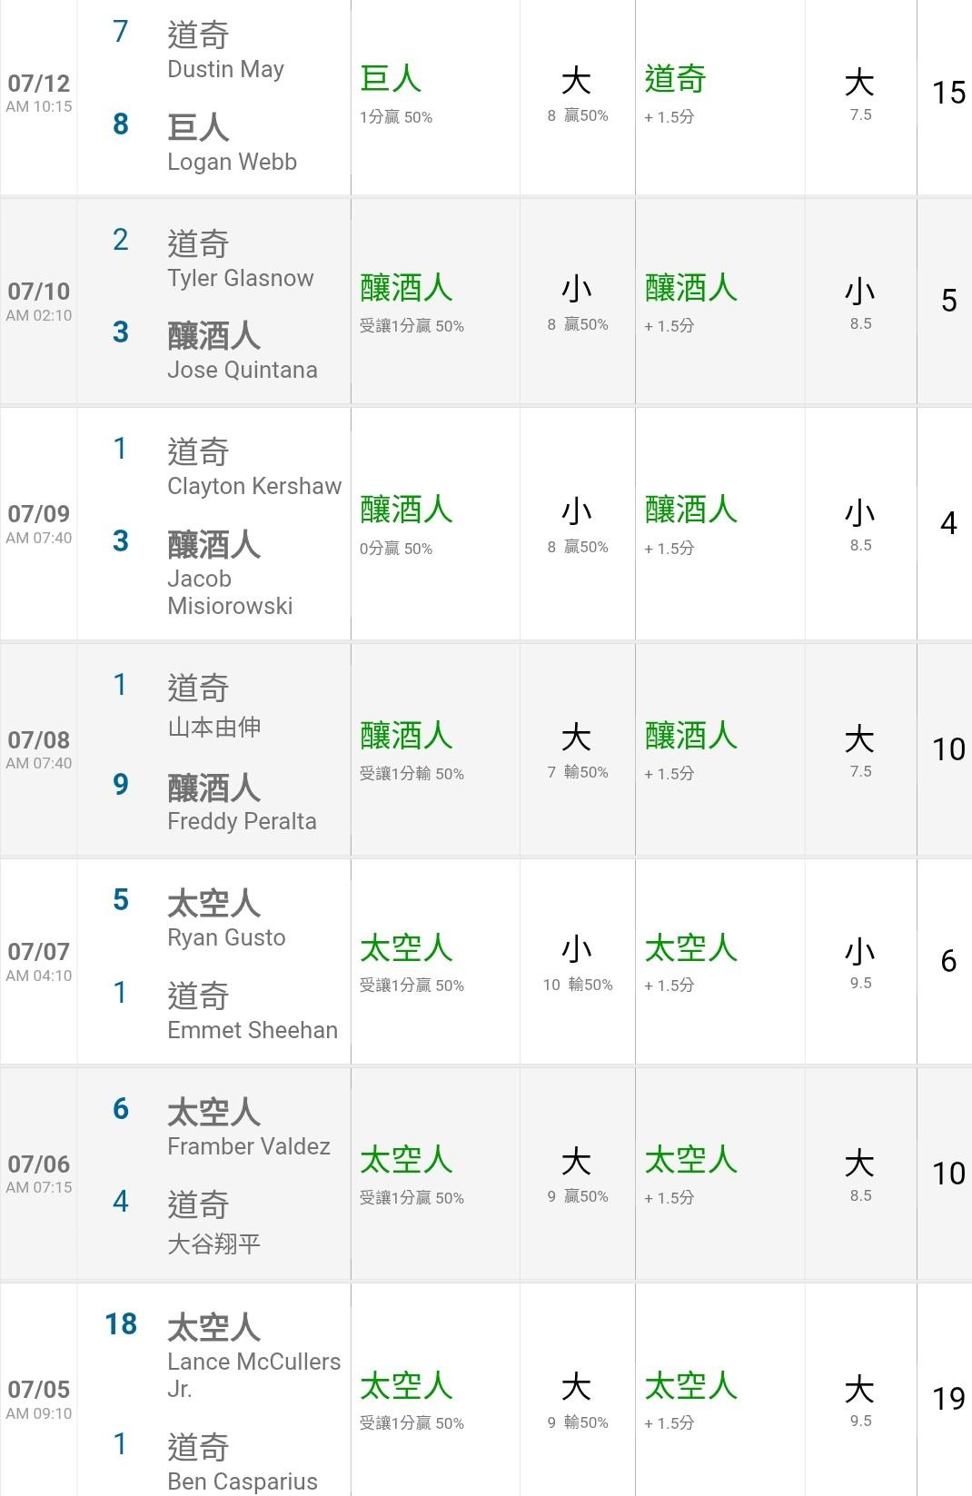
Task: Click Freddy Peralta pitcher name
Action: pos(242,821)
